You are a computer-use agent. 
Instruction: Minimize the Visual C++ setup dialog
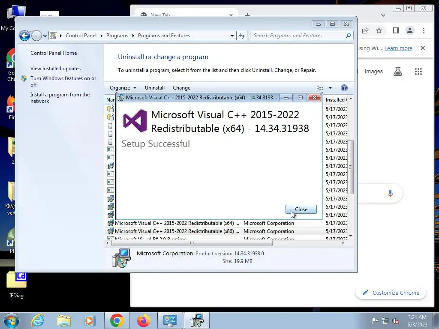[x=286, y=98]
